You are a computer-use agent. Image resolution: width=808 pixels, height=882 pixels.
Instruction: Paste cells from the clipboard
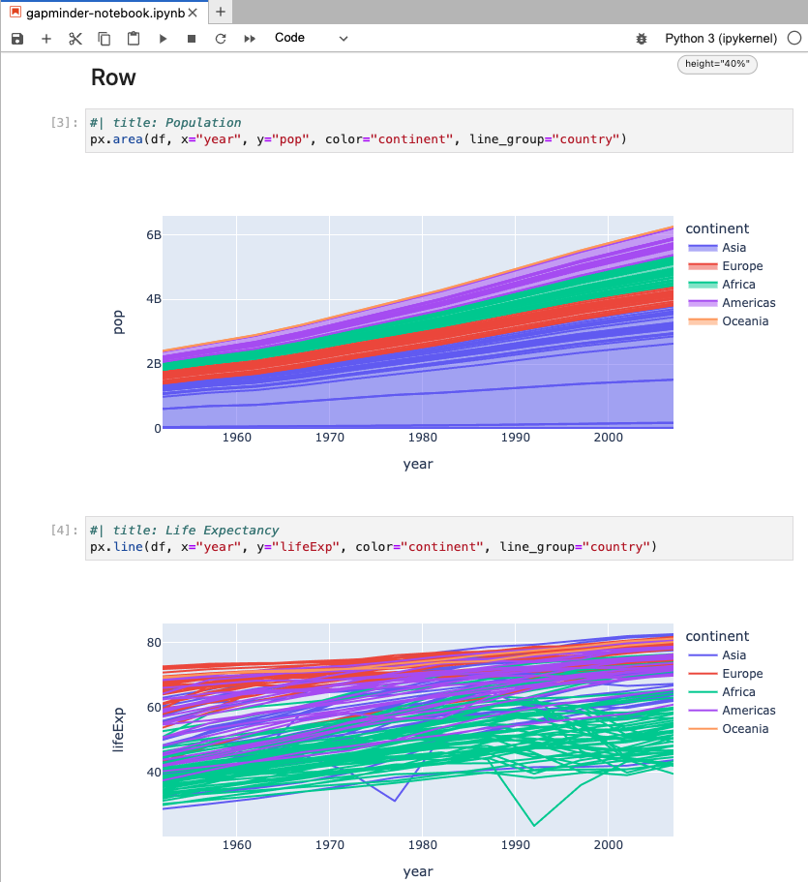point(132,39)
